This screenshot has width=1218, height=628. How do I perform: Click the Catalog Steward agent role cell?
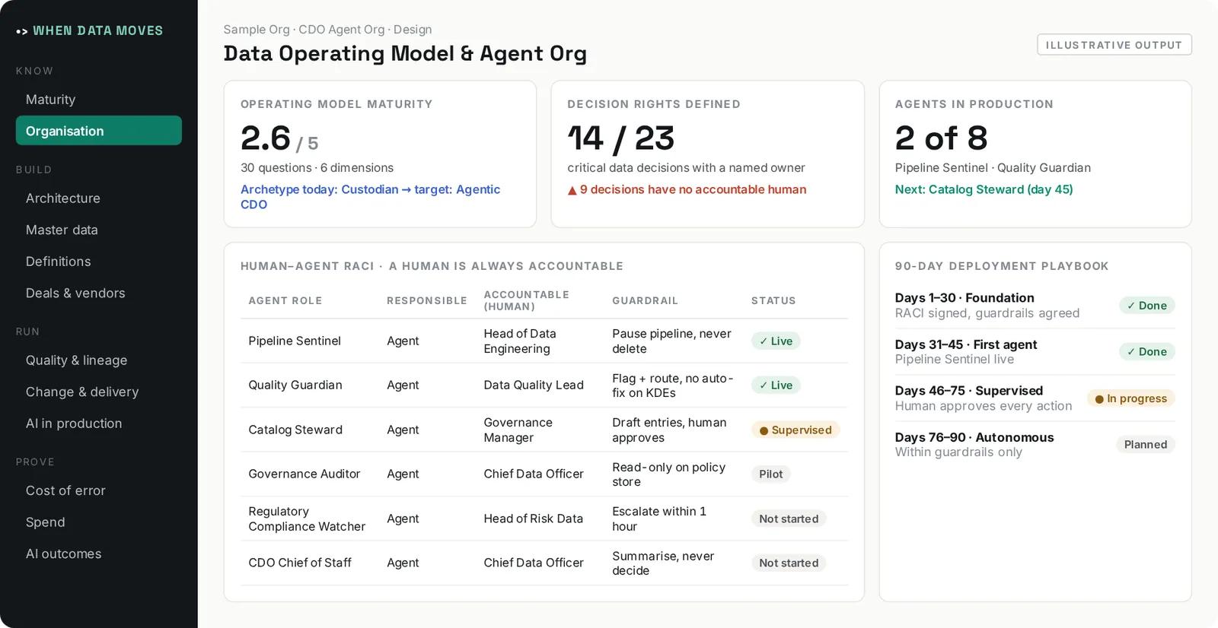[295, 430]
